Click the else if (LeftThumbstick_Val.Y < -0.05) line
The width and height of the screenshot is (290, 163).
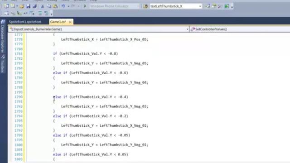[92, 135]
